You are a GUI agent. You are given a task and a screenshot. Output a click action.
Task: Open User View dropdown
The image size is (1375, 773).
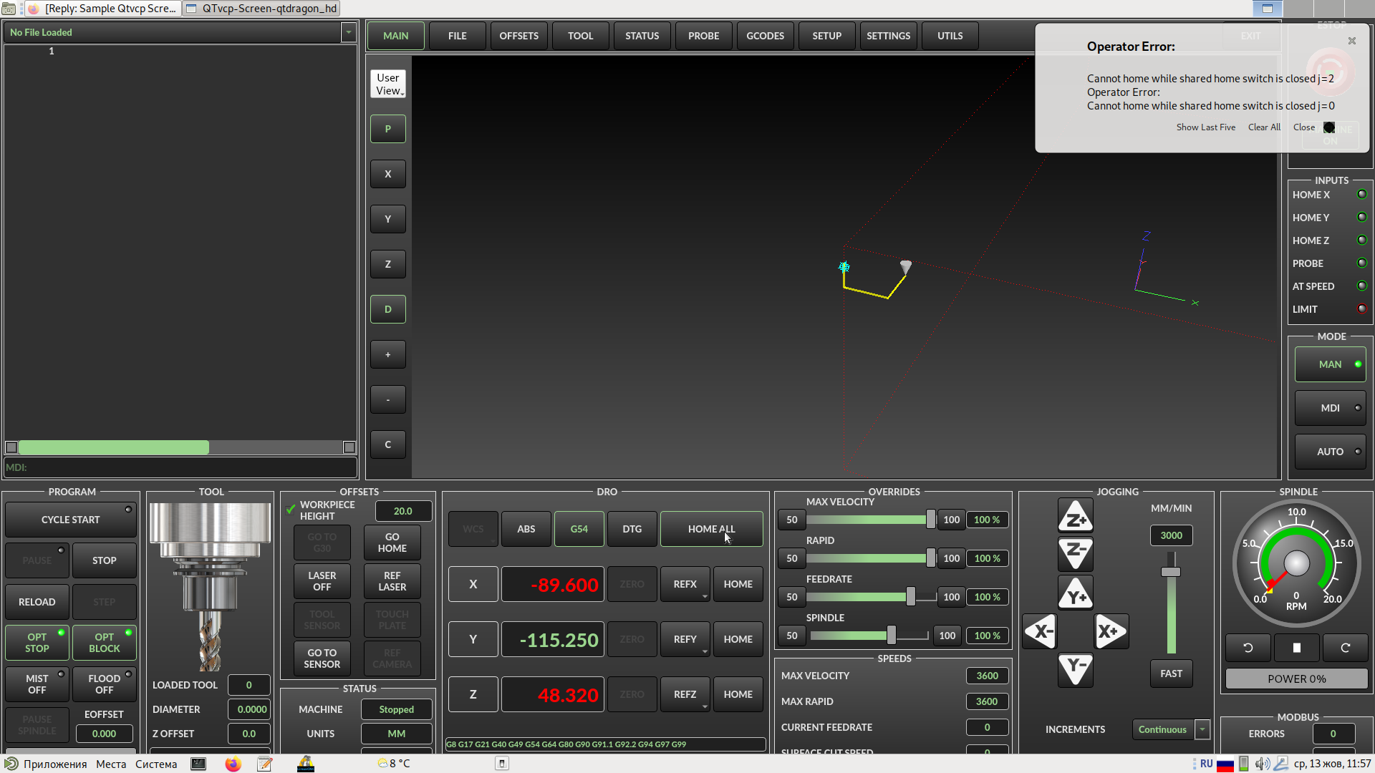click(388, 84)
